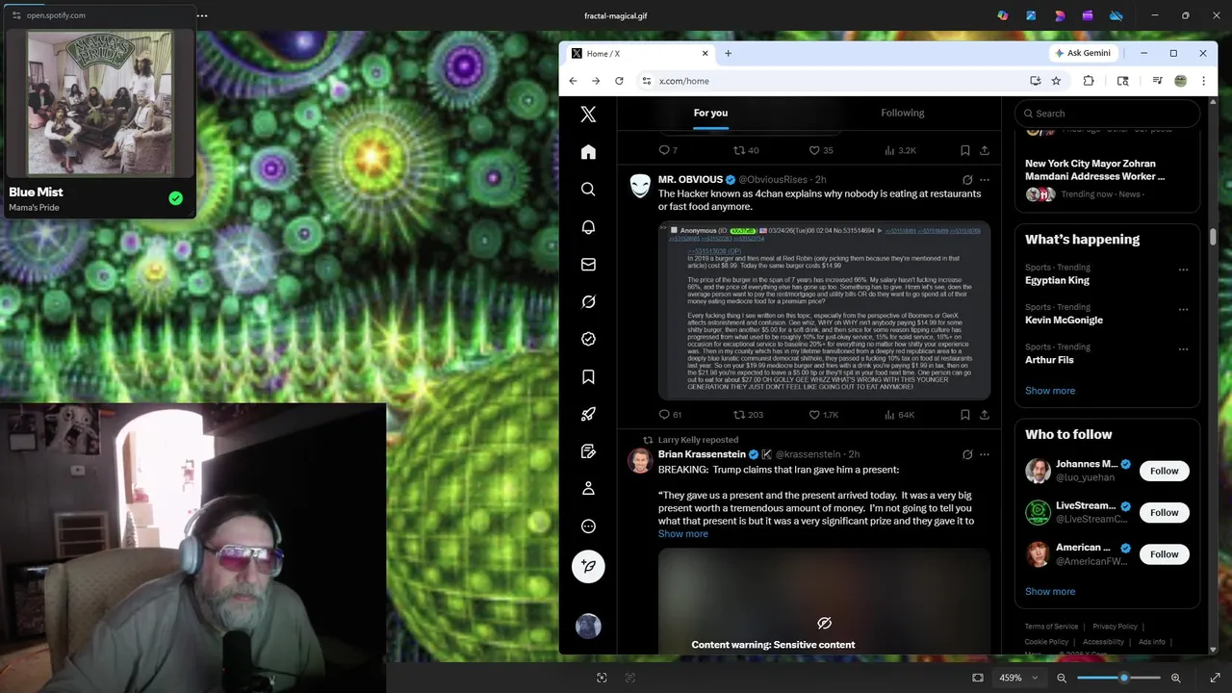Open options for Kevin McGonigle trend

click(1183, 309)
